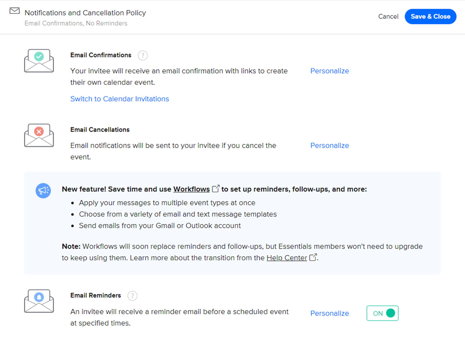The image size is (465, 345).
Task: Personalize the Email Confirmations message
Action: coord(330,71)
